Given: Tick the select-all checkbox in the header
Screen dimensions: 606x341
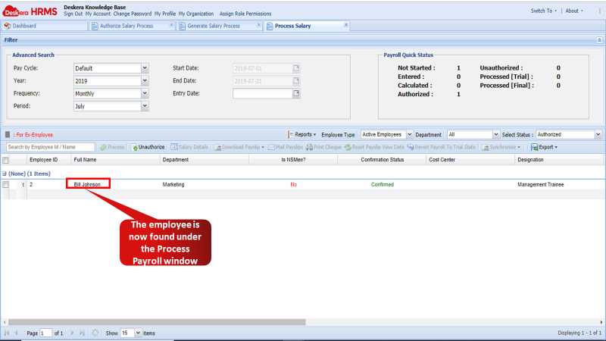Looking at the screenshot, I should tap(5, 160).
